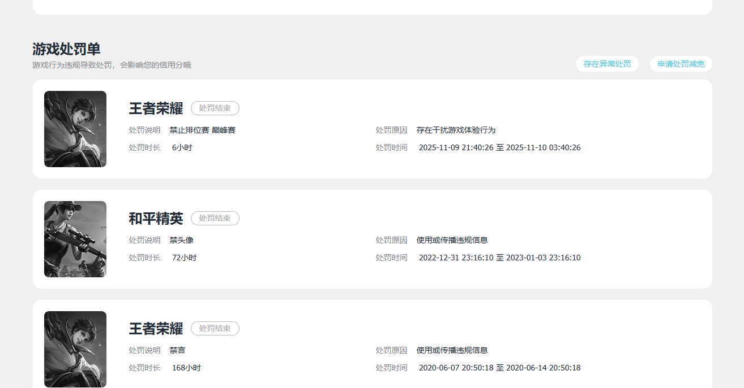744x388 pixels.
Task: Click the 王者荣耀 title in the 禁止排位赛 card
Action: 156,108
